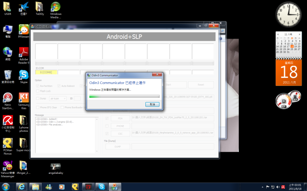Toggle the Auto Reboot checkbox
The height and width of the screenshot is (191, 307).
(59, 86)
